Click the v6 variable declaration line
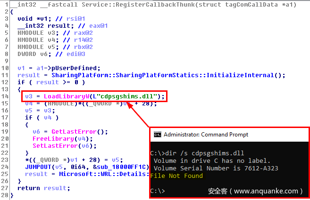310x200 pixels. [51, 54]
